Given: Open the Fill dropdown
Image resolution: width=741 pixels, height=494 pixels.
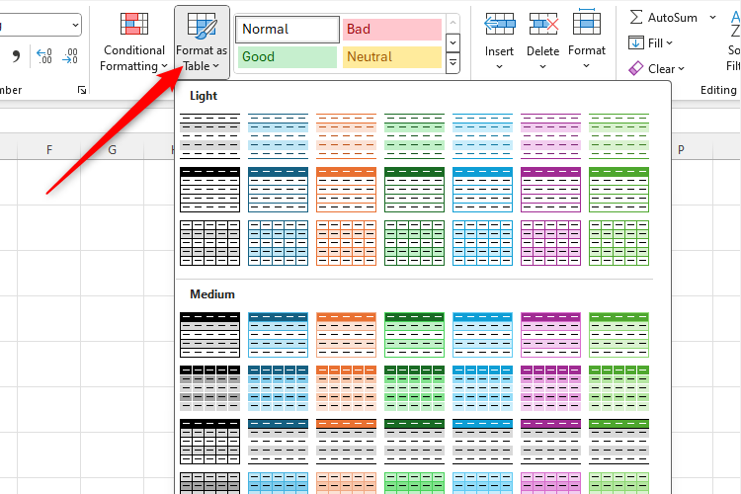Looking at the screenshot, I should click(x=650, y=43).
